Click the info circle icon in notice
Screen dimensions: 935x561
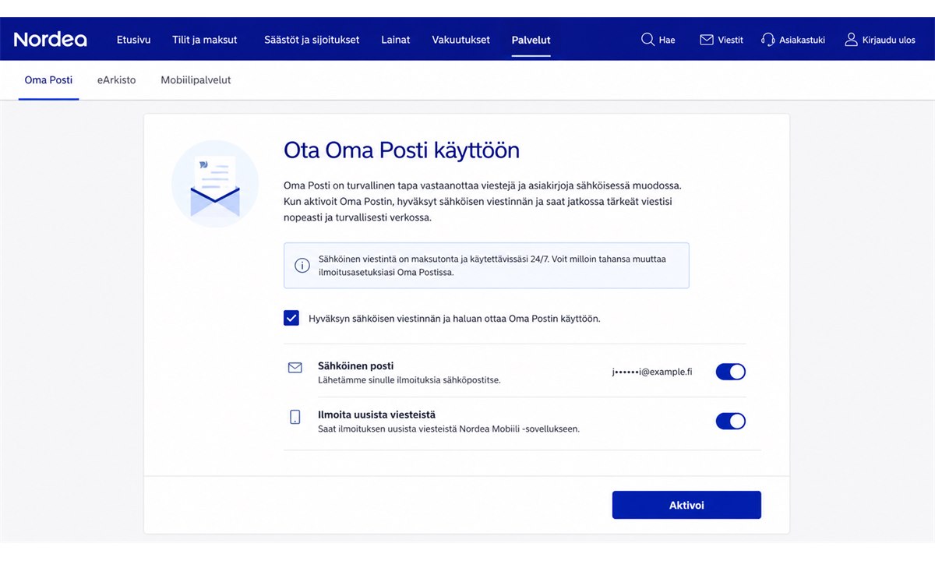click(x=302, y=266)
